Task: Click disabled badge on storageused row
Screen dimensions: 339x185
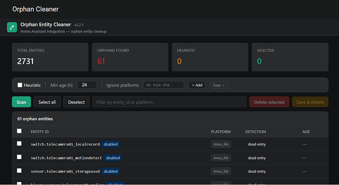Action: coord(111,171)
